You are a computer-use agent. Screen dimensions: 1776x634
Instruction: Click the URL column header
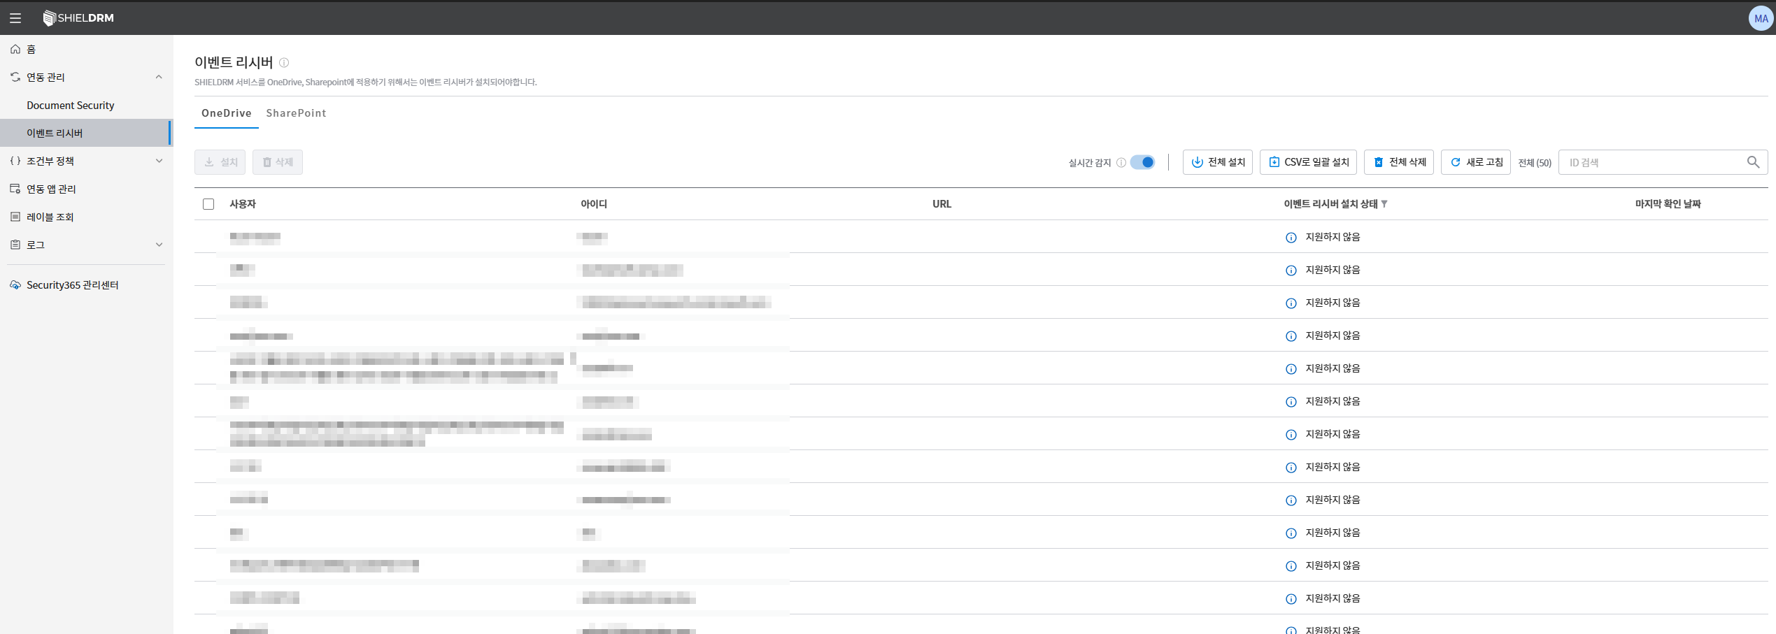click(x=942, y=204)
